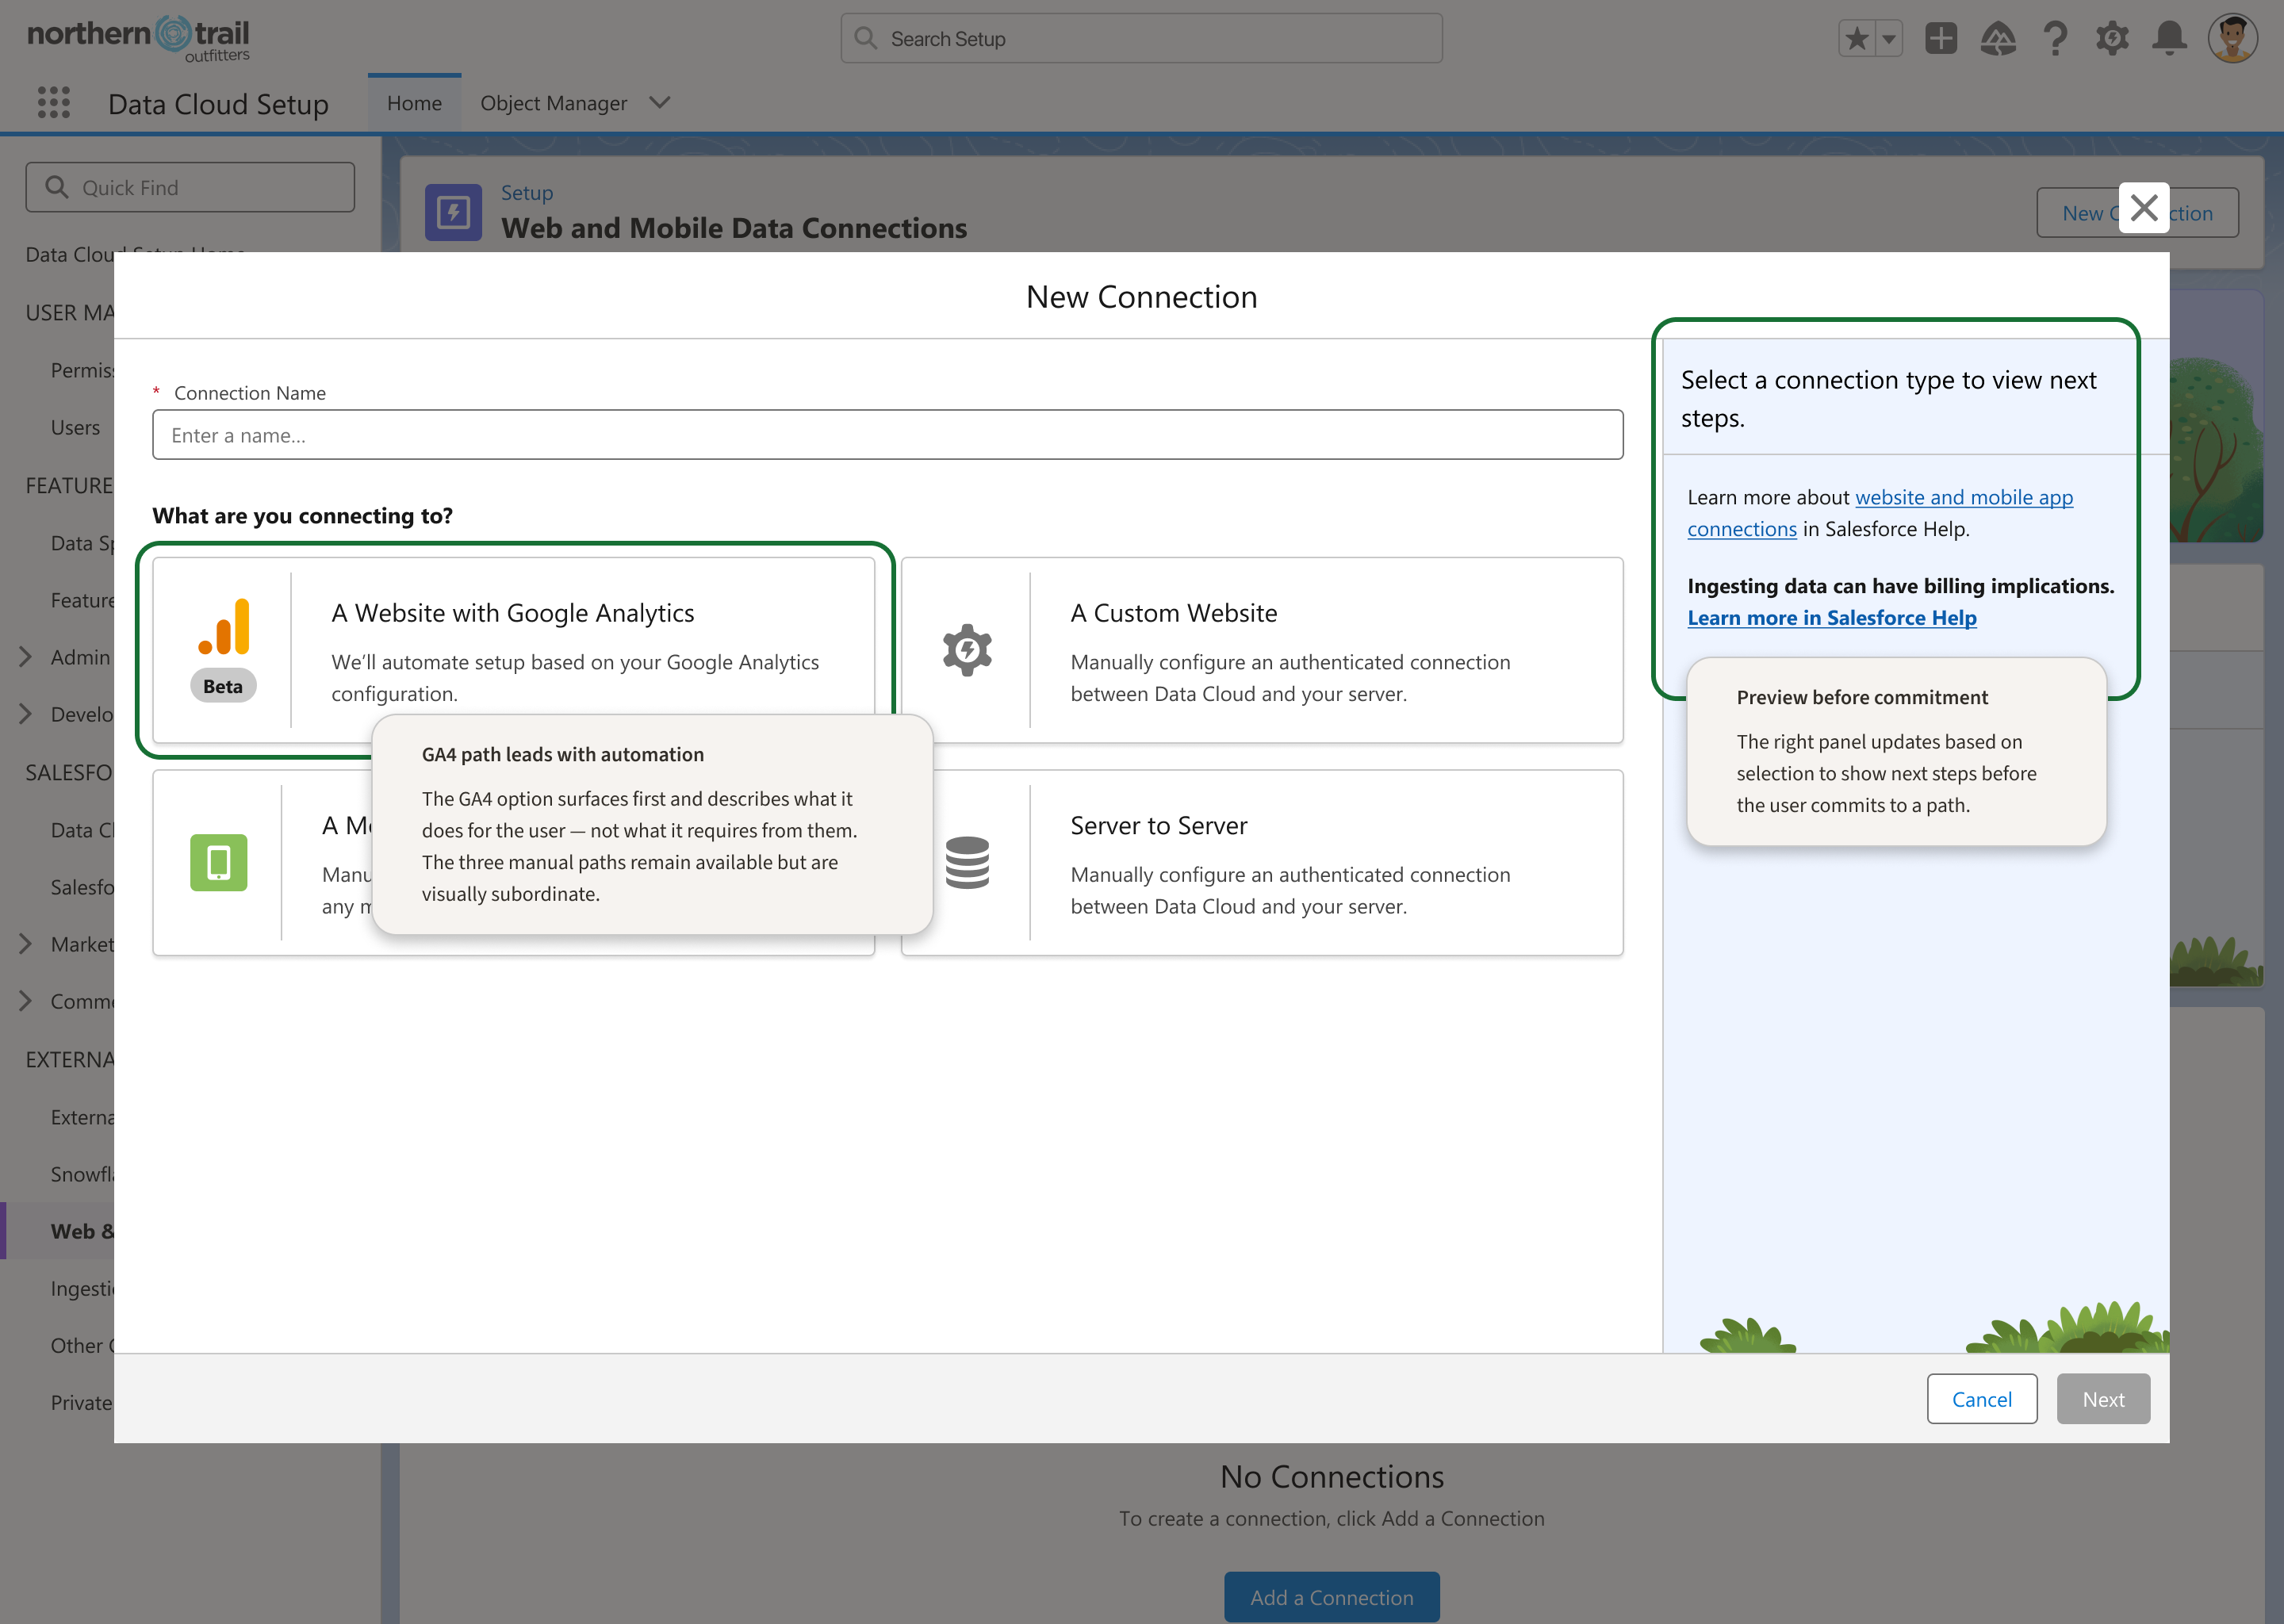Open the Users sidebar item

click(x=76, y=428)
